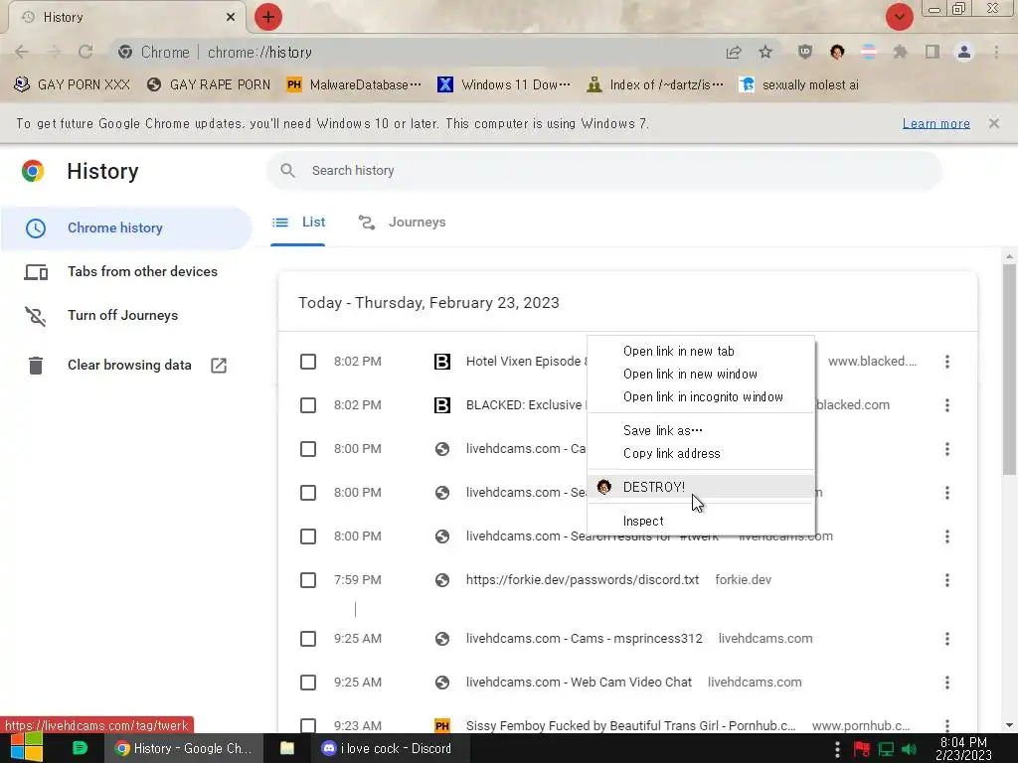1018x763 pixels.
Task: Toggle the browser side panel icon
Action: [933, 52]
